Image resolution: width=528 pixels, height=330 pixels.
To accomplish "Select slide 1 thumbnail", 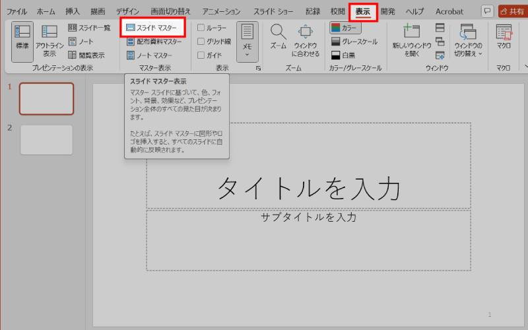I will tap(46, 99).
